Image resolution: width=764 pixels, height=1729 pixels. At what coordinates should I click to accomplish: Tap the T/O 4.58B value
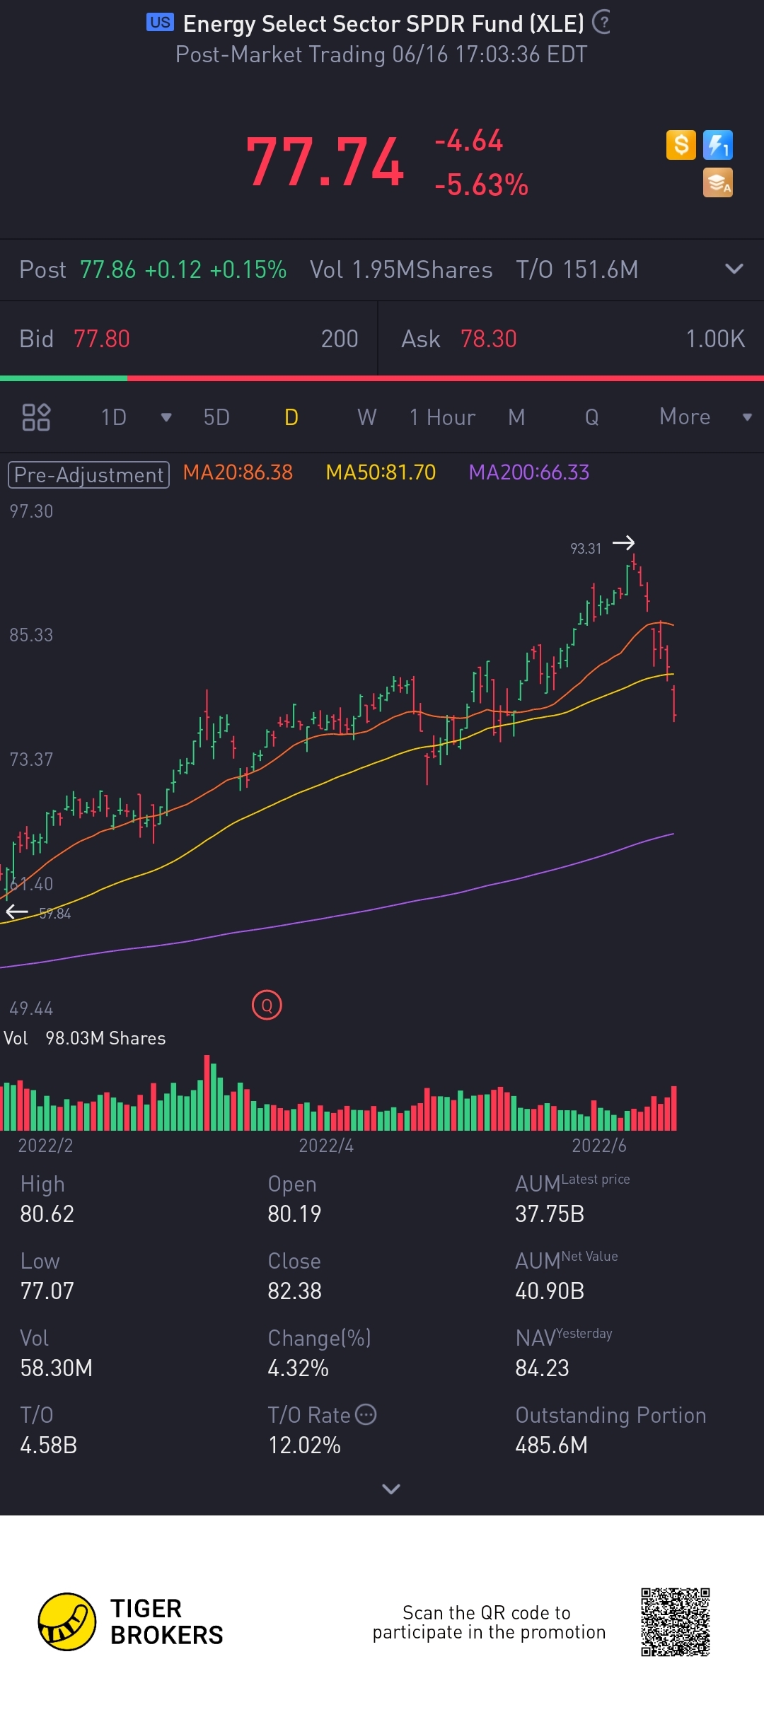pyautogui.click(x=48, y=1445)
